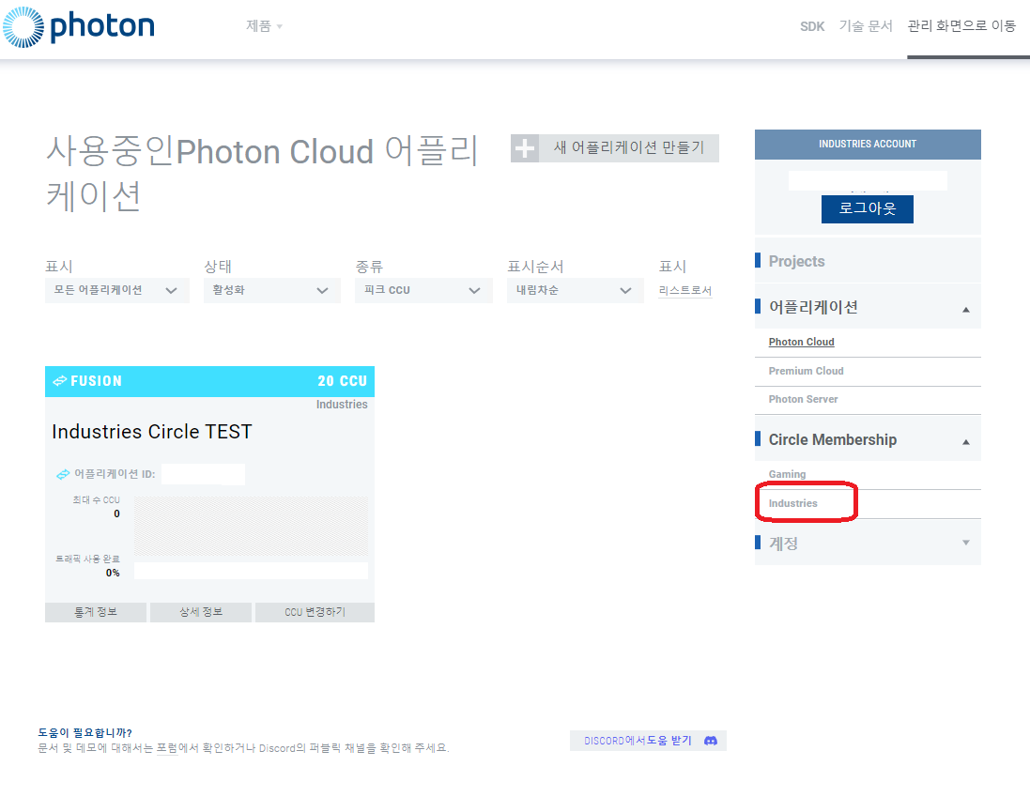Click the application ID link icon

point(63,474)
